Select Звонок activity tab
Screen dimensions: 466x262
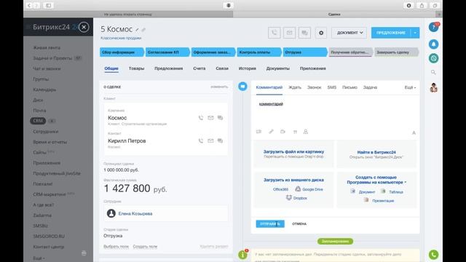pos(314,87)
